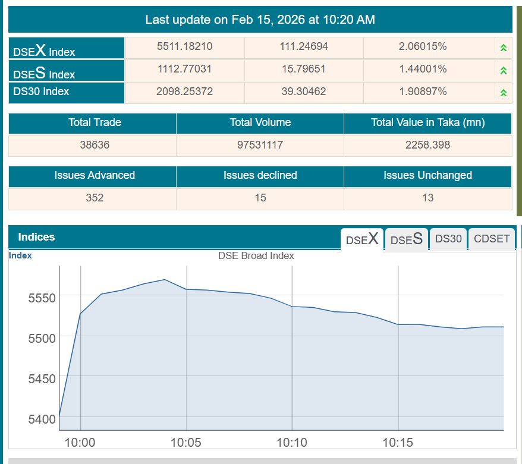Click the DSES Index row label
522x464 pixels.
point(45,72)
